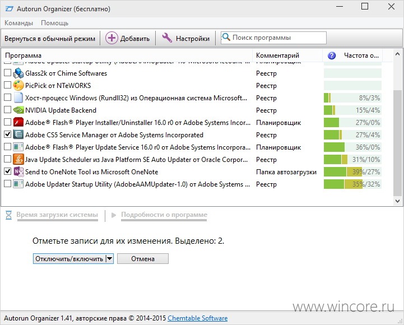Click the list scrollbar down arrow
Viewport: 404px width, 325px height.
pos(398,201)
